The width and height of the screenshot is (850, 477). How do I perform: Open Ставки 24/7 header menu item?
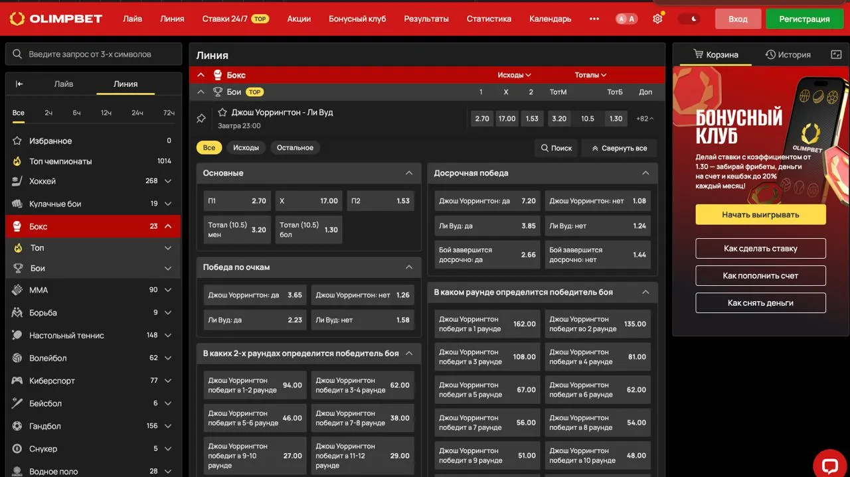point(235,19)
